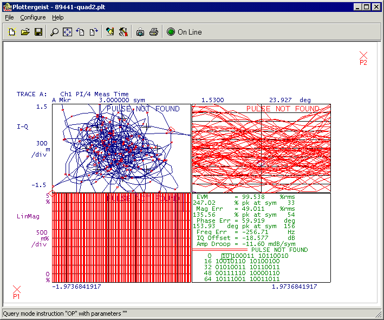Open the Configure menu
Image resolution: width=384 pixels, height=320 pixels.
point(33,17)
